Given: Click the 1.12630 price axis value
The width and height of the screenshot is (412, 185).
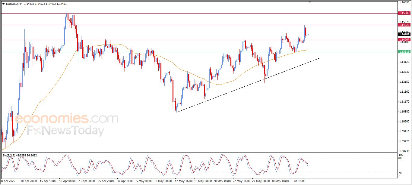Looking at the screenshot, I should point(404,72).
